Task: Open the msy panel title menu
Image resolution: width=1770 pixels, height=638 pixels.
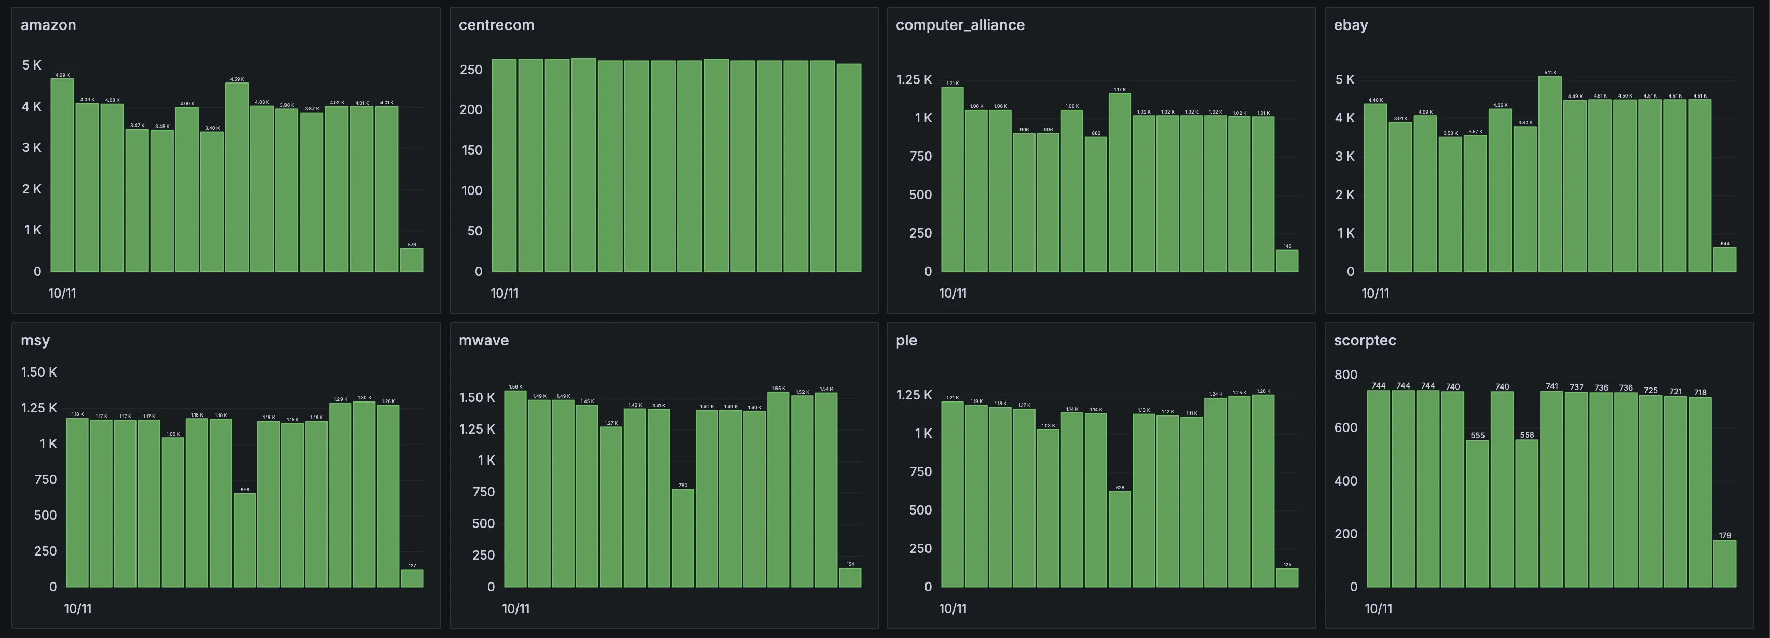Action: coord(36,340)
